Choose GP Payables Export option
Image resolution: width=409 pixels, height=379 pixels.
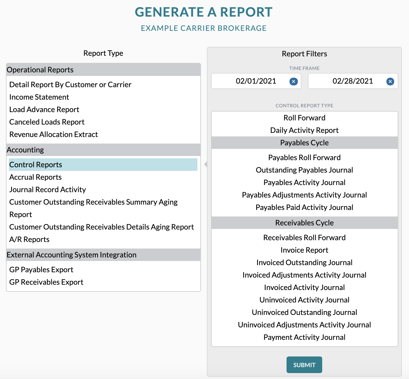tap(41, 270)
